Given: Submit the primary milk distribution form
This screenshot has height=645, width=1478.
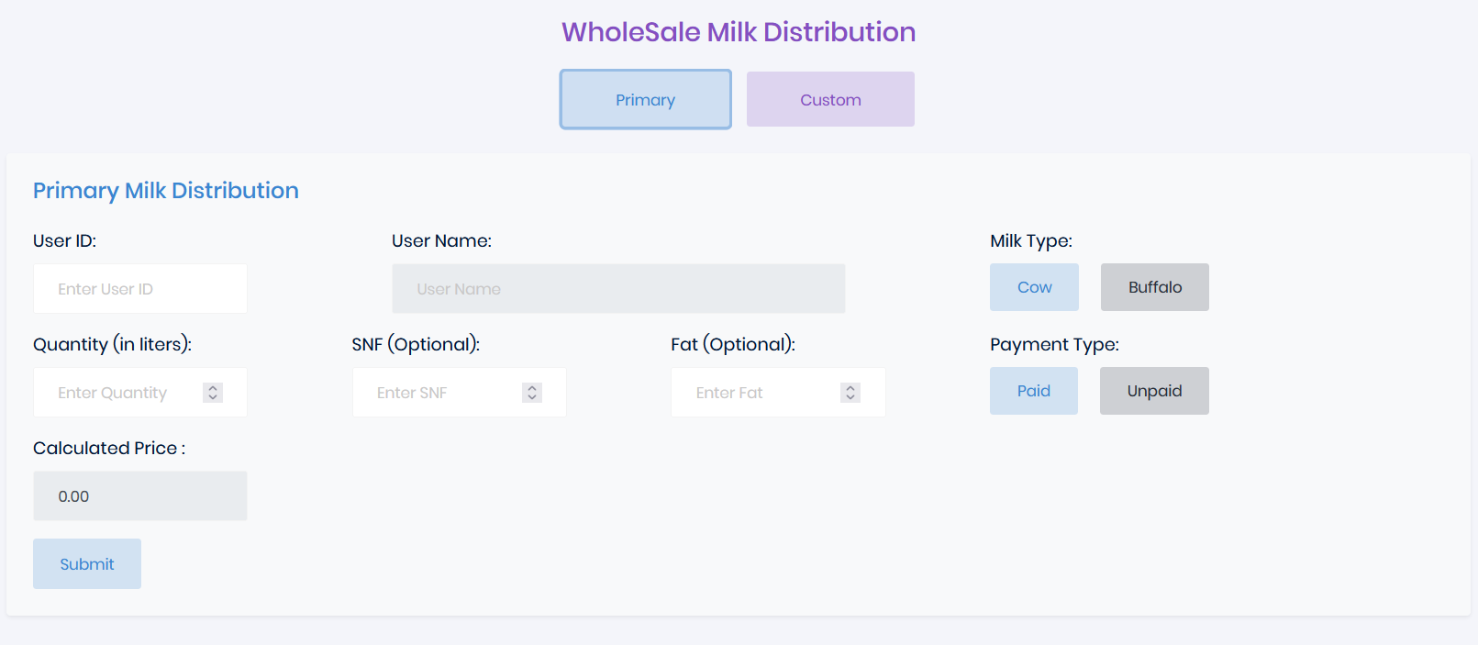Looking at the screenshot, I should [86, 563].
